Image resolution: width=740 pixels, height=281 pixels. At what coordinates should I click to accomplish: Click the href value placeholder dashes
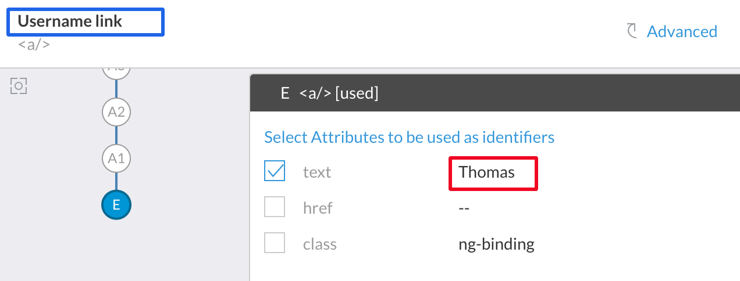464,208
